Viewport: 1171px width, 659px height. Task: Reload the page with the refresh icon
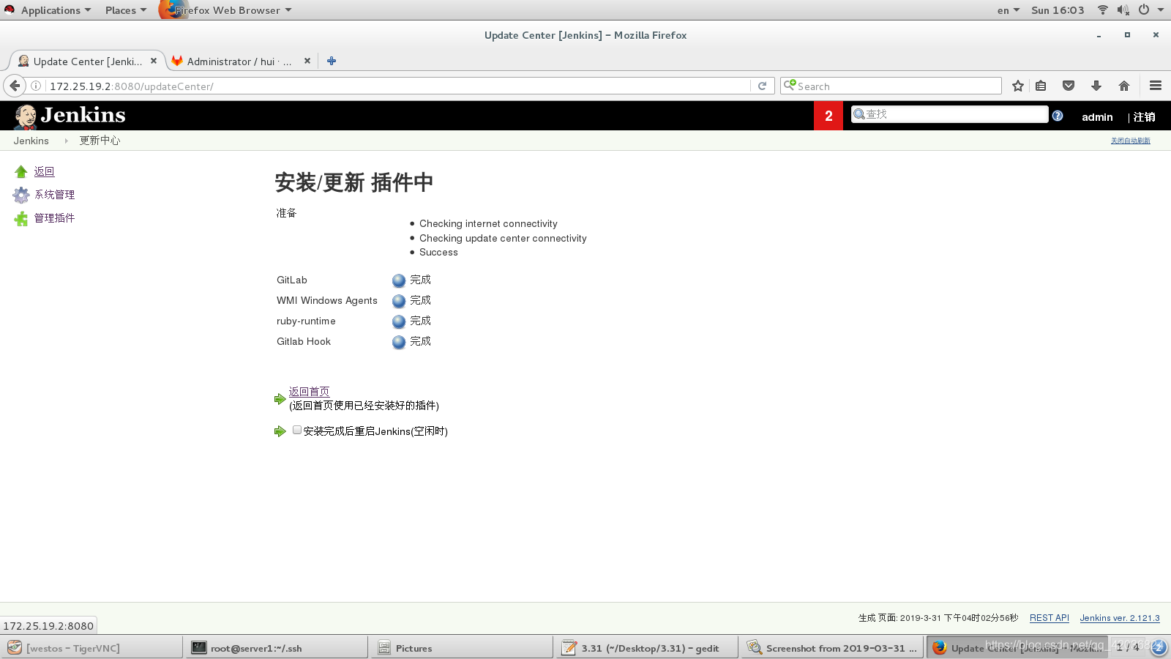click(762, 86)
